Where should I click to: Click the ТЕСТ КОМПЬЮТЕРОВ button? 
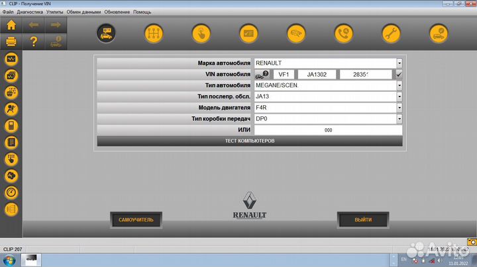(250, 141)
